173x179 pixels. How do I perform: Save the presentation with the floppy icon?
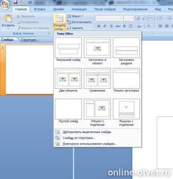(15, 2)
